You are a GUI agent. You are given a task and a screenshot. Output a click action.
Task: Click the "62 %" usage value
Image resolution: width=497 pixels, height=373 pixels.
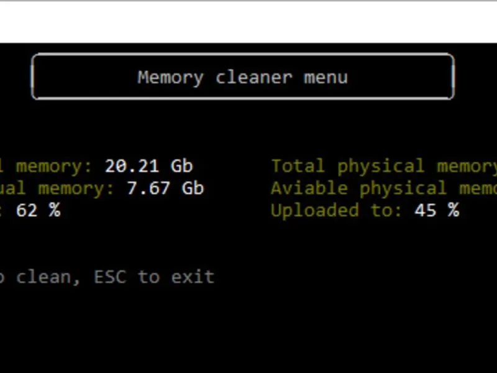coord(39,210)
